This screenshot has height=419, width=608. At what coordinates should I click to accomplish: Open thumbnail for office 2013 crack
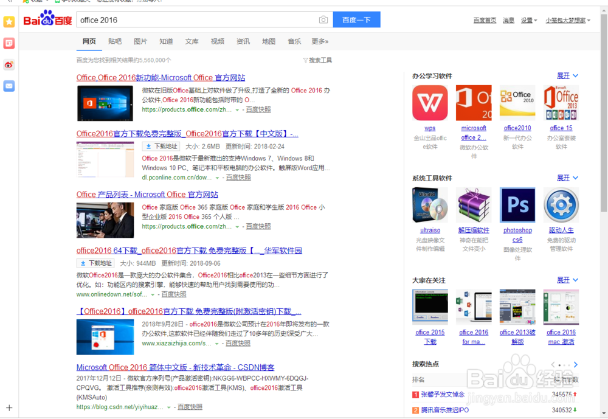click(x=517, y=307)
